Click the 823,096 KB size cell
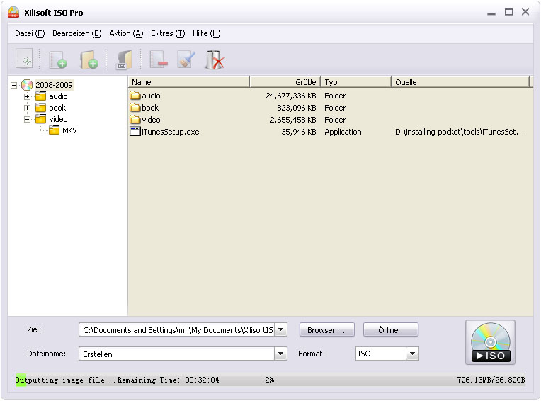The image size is (541, 401). (x=297, y=108)
